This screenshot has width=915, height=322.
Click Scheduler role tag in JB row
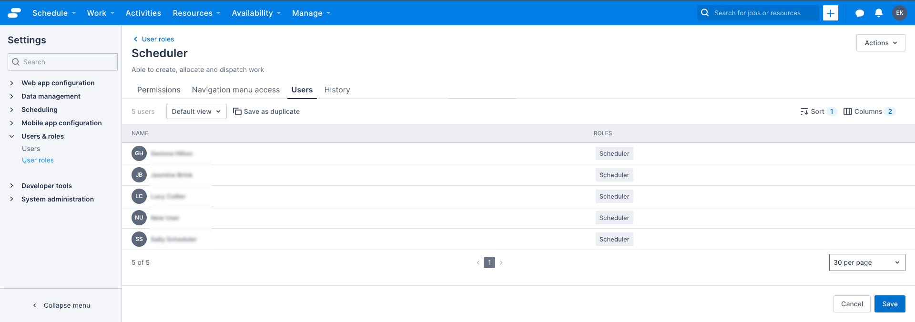(x=614, y=175)
